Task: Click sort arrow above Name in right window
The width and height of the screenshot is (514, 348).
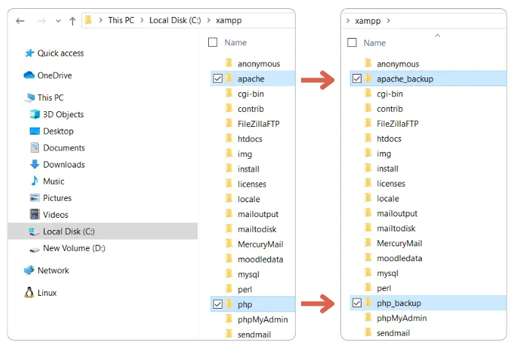Action: pos(437,35)
